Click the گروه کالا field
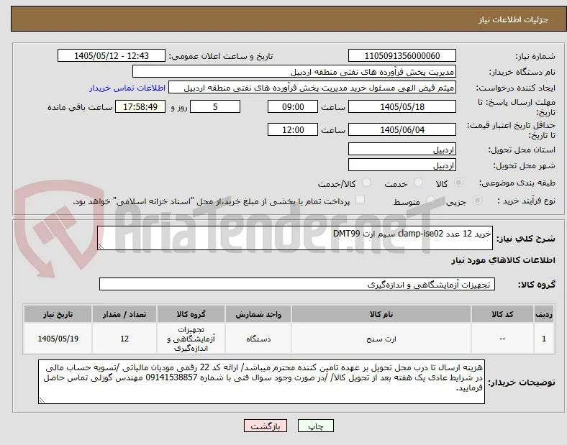 pyautogui.click(x=297, y=284)
